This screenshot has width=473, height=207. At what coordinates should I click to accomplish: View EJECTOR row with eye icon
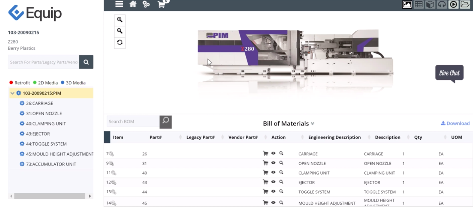pos(273,182)
